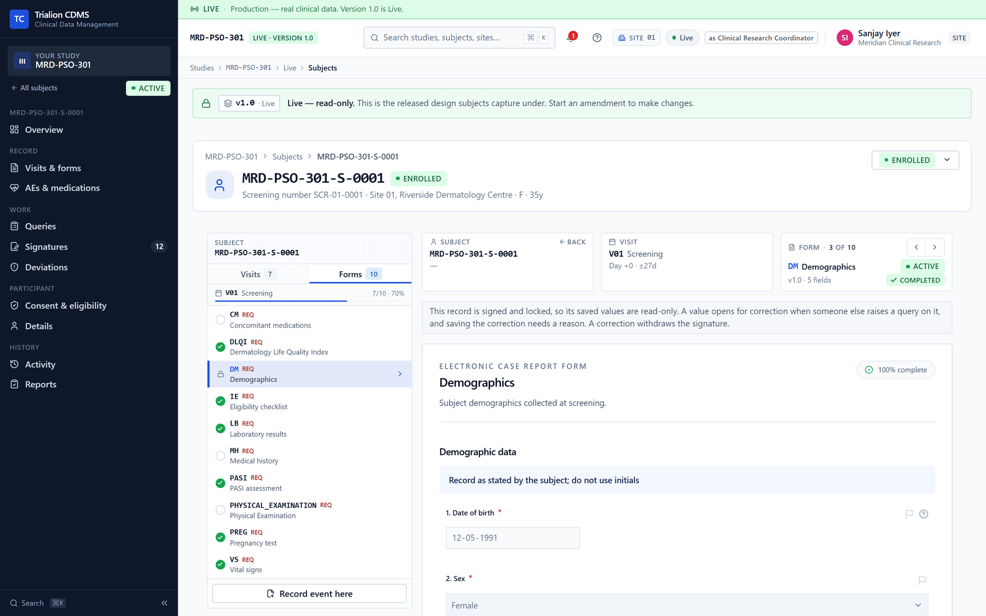Go back via All subjects link
This screenshot has width=986, height=616.
pyautogui.click(x=34, y=88)
